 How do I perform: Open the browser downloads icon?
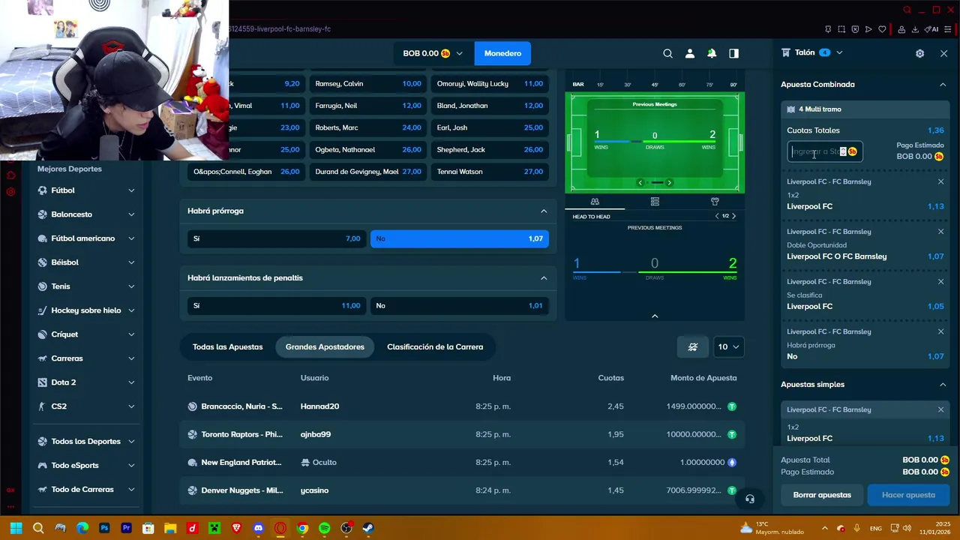point(915,29)
